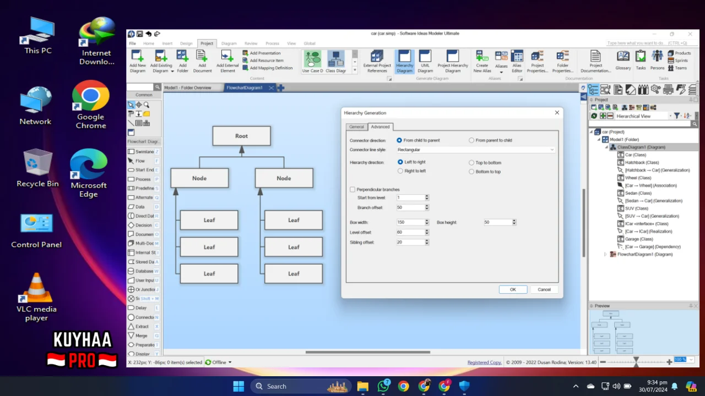Viewport: 705px width, 396px height.
Task: Click Box height input field
Action: point(498,222)
